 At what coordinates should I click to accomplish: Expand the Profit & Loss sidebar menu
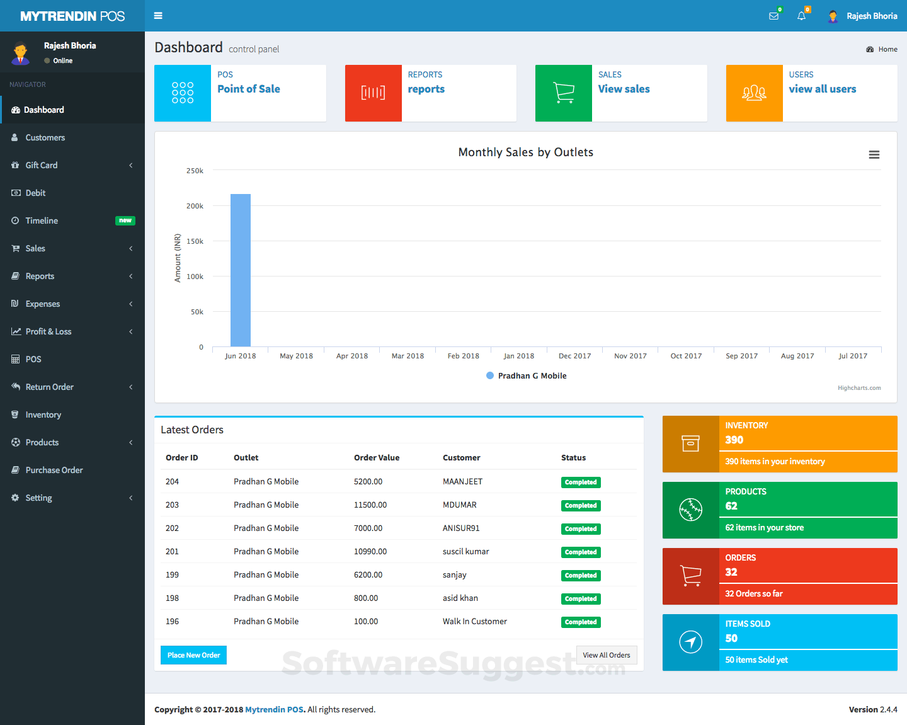pyautogui.click(x=72, y=331)
